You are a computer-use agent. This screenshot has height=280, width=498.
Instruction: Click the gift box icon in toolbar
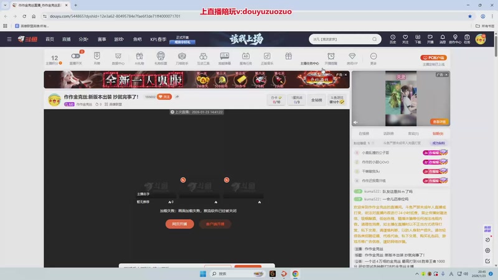point(288,56)
